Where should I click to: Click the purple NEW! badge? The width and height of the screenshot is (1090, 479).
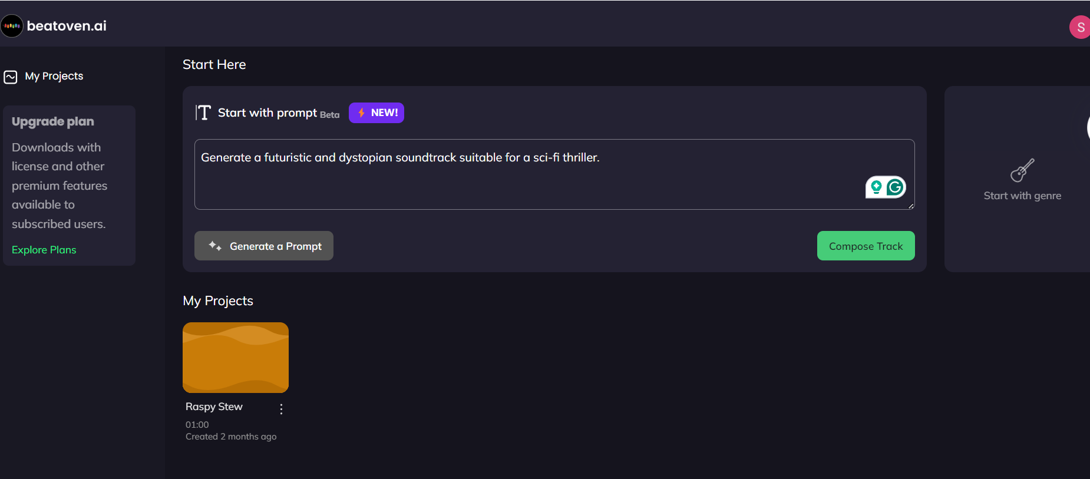[376, 113]
